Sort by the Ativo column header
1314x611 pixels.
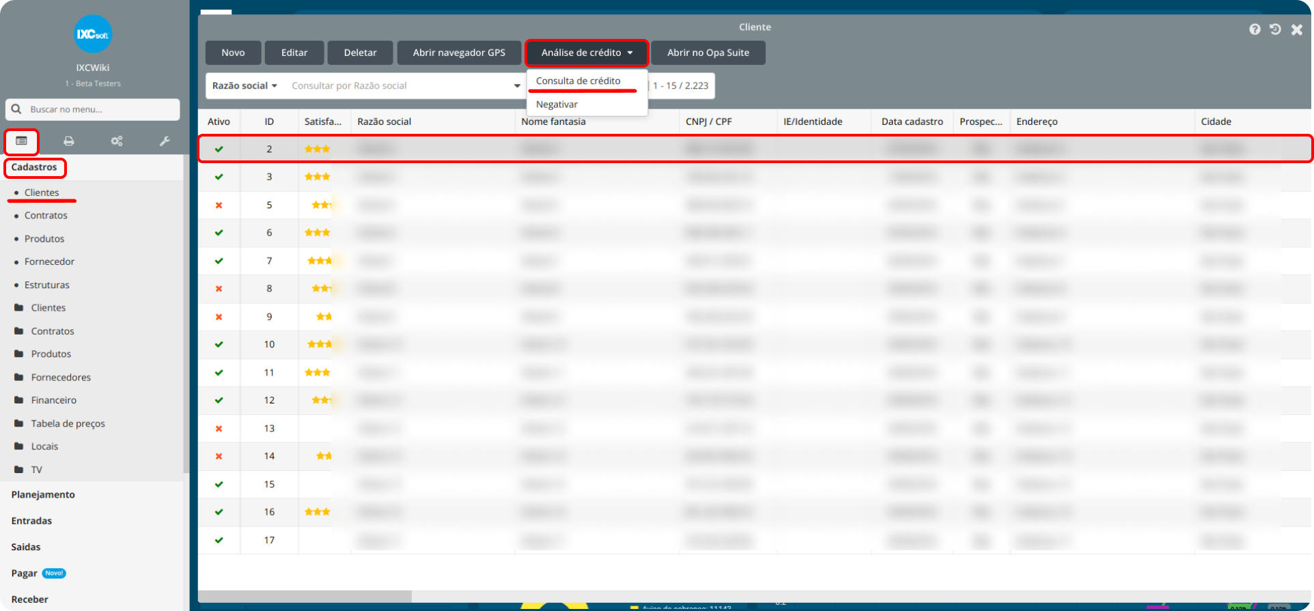(x=219, y=122)
